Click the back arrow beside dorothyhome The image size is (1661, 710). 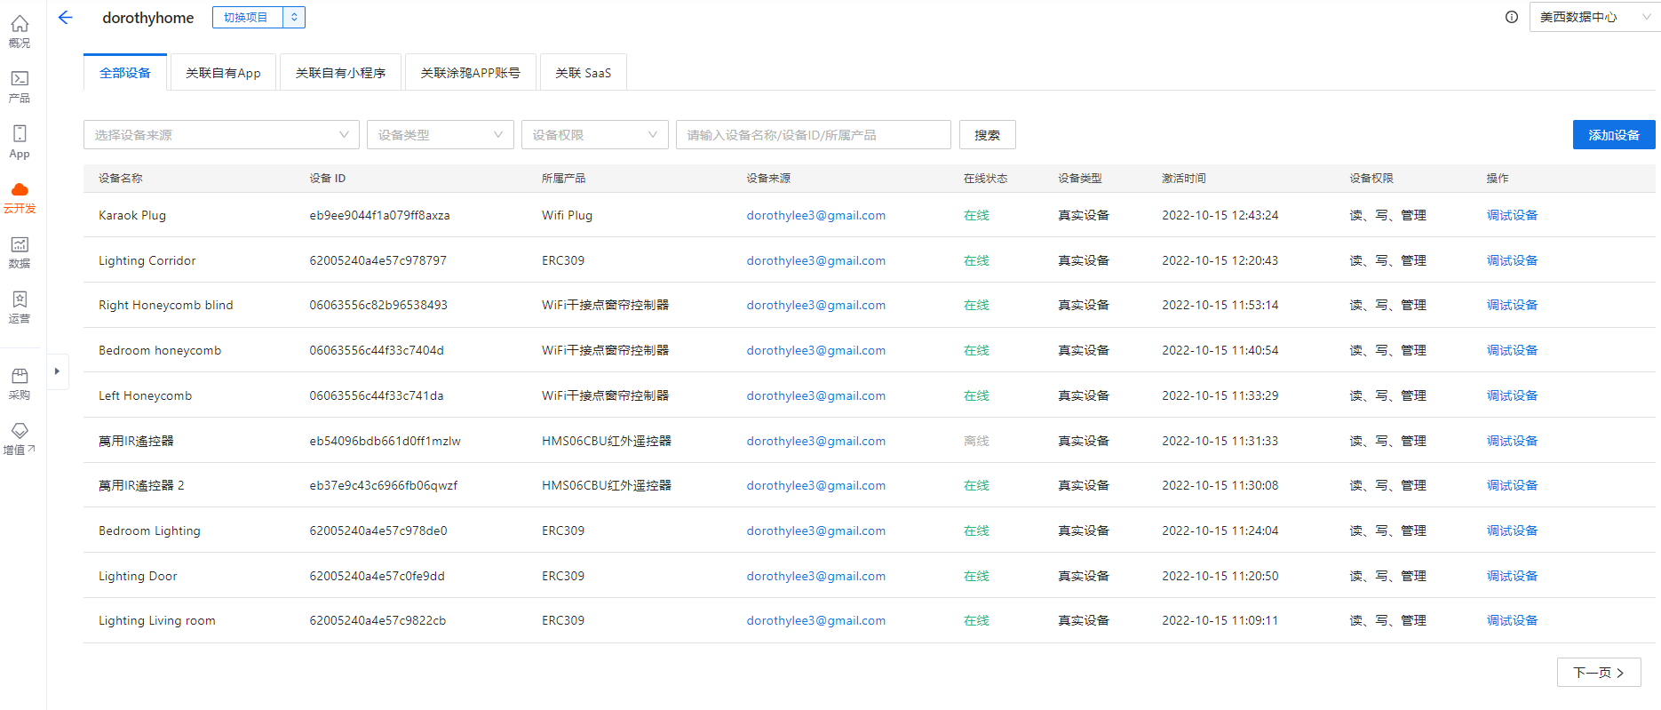(65, 17)
